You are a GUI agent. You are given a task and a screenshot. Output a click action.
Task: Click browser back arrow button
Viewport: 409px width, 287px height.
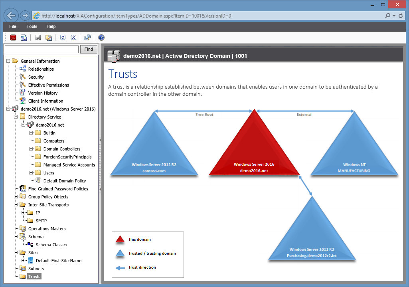[11, 16]
